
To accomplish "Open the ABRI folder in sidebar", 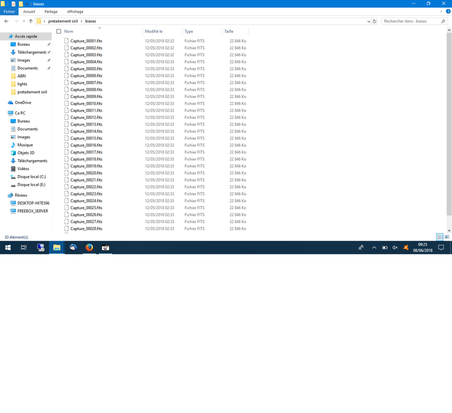I will pos(21,76).
